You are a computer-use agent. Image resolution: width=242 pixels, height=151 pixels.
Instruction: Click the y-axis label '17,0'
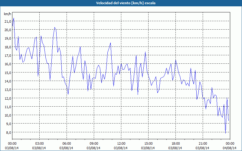pos(8,56)
